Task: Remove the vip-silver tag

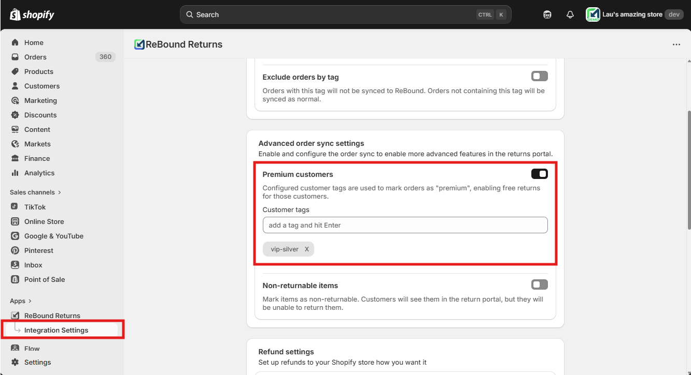Action: [306, 249]
